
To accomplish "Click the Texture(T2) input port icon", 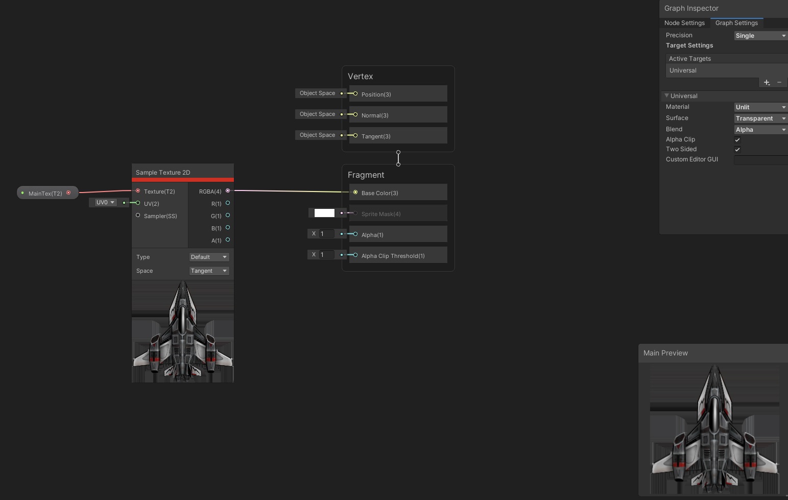I will coord(137,191).
